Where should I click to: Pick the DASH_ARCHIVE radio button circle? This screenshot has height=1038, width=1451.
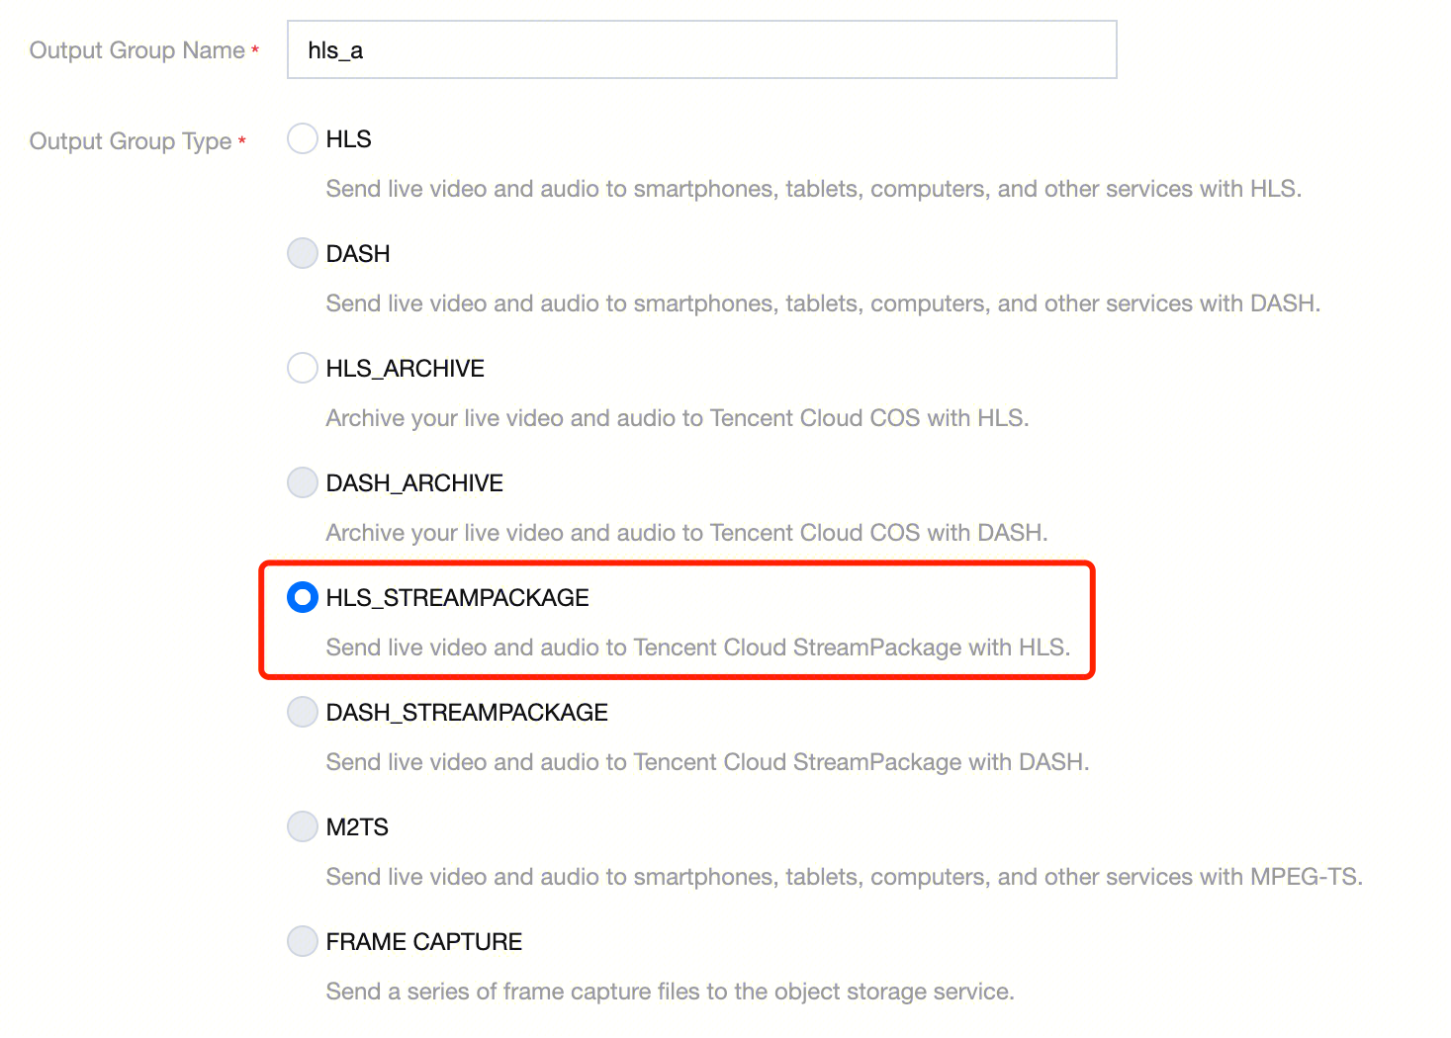[x=303, y=483]
